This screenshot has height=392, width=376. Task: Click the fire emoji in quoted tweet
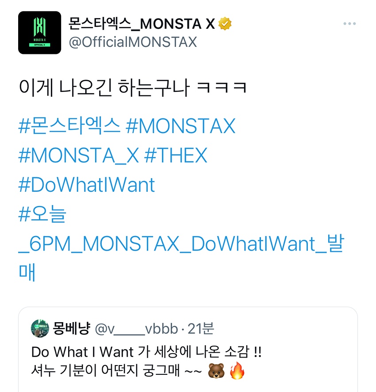(x=237, y=370)
